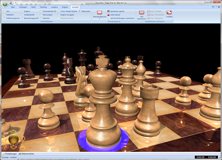Open the green Fritz application menu button
This screenshot has height=160, width=222.
pyautogui.click(x=5, y=4)
